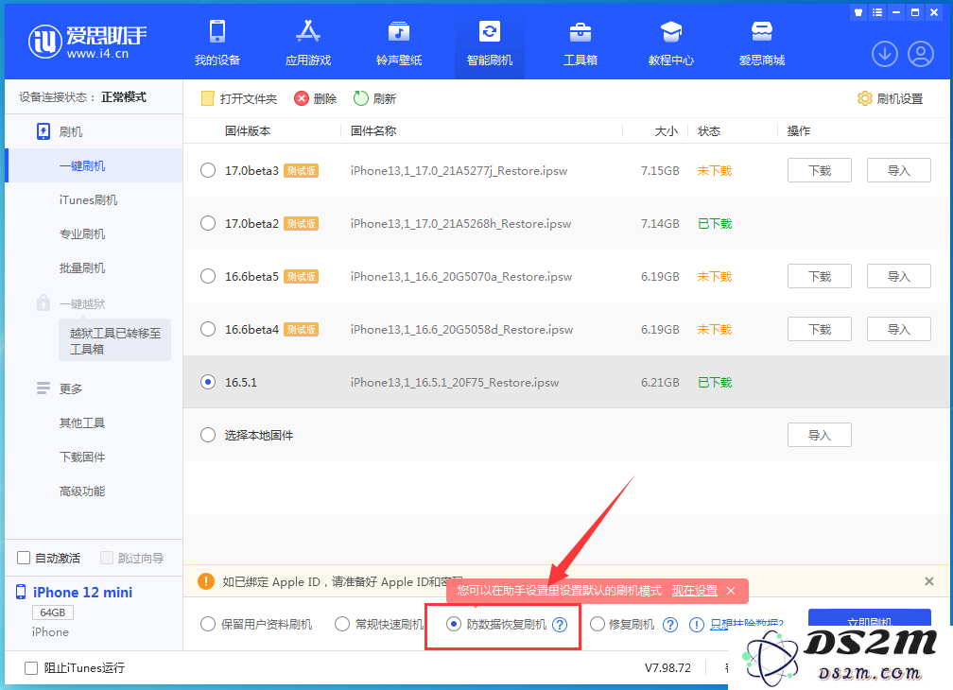Open the 爱思商城 store tab
Screen dimensions: 953x690
[x=762, y=43]
